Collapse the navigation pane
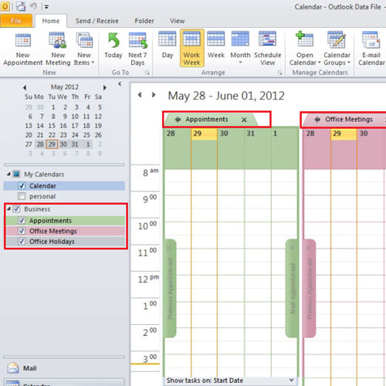 120,83
